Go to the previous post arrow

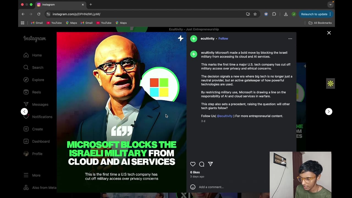click(24, 111)
